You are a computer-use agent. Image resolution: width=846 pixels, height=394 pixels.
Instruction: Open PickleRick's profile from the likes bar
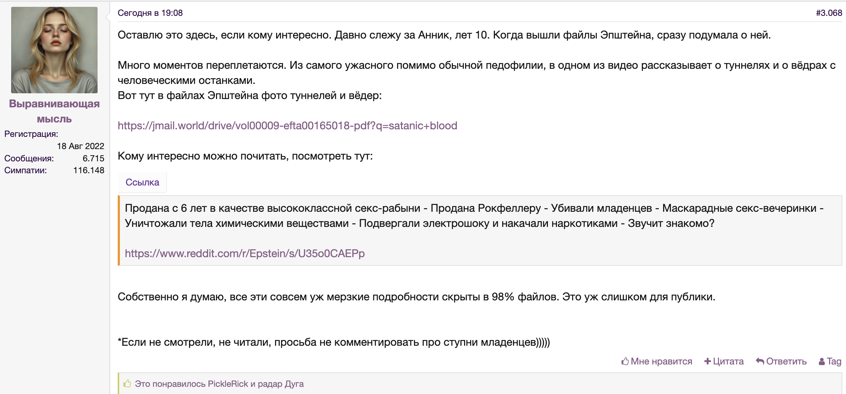pyautogui.click(x=228, y=384)
